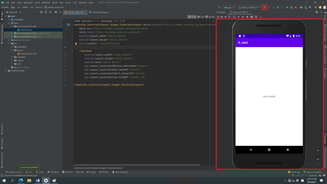This screenshot has width=327, height=184.
Task: Expand the mipmap folder
Action: click(x=12, y=57)
